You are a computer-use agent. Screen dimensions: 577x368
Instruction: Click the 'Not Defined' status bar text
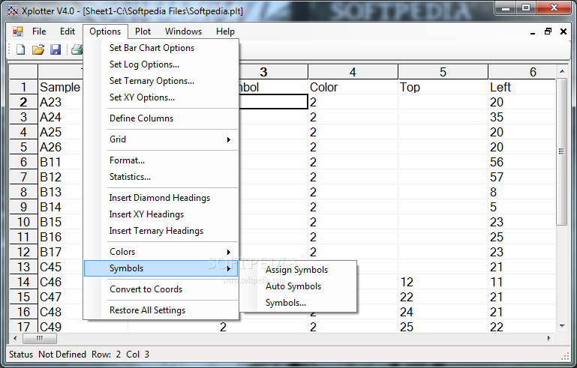[x=62, y=355]
